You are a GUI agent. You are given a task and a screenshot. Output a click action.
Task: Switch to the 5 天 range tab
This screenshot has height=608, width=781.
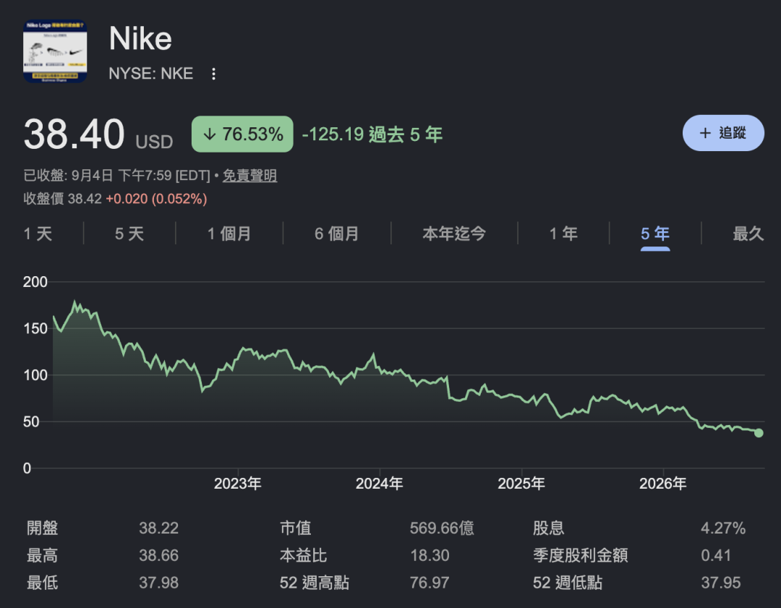tap(129, 234)
